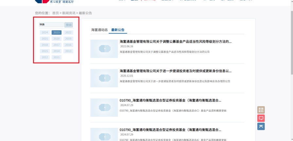The height and width of the screenshot is (141, 293).
Task: Pick year 2018 in the filter grid
Action: click(45, 45)
